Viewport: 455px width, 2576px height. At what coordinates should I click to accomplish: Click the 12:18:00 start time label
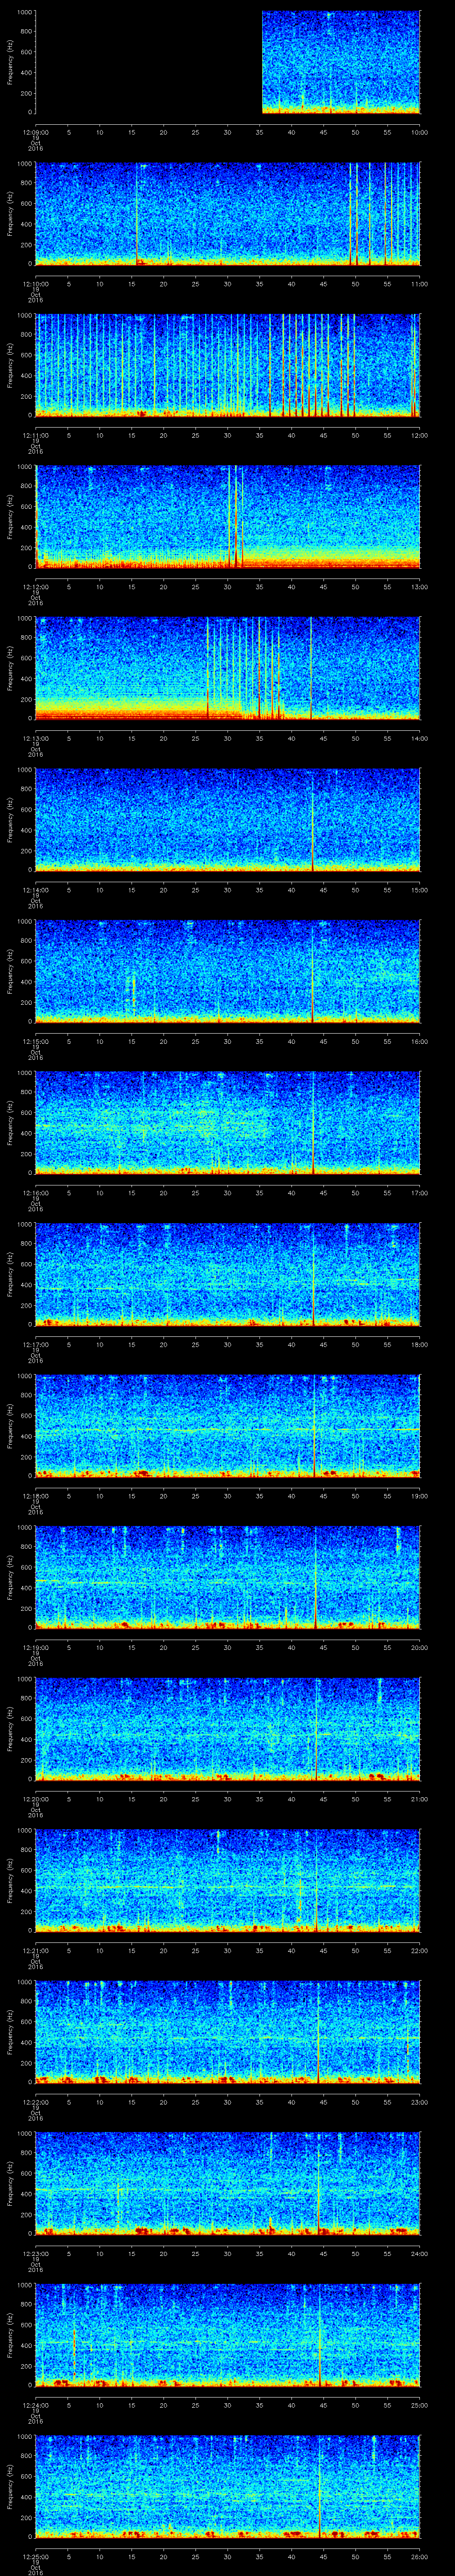point(35,1496)
